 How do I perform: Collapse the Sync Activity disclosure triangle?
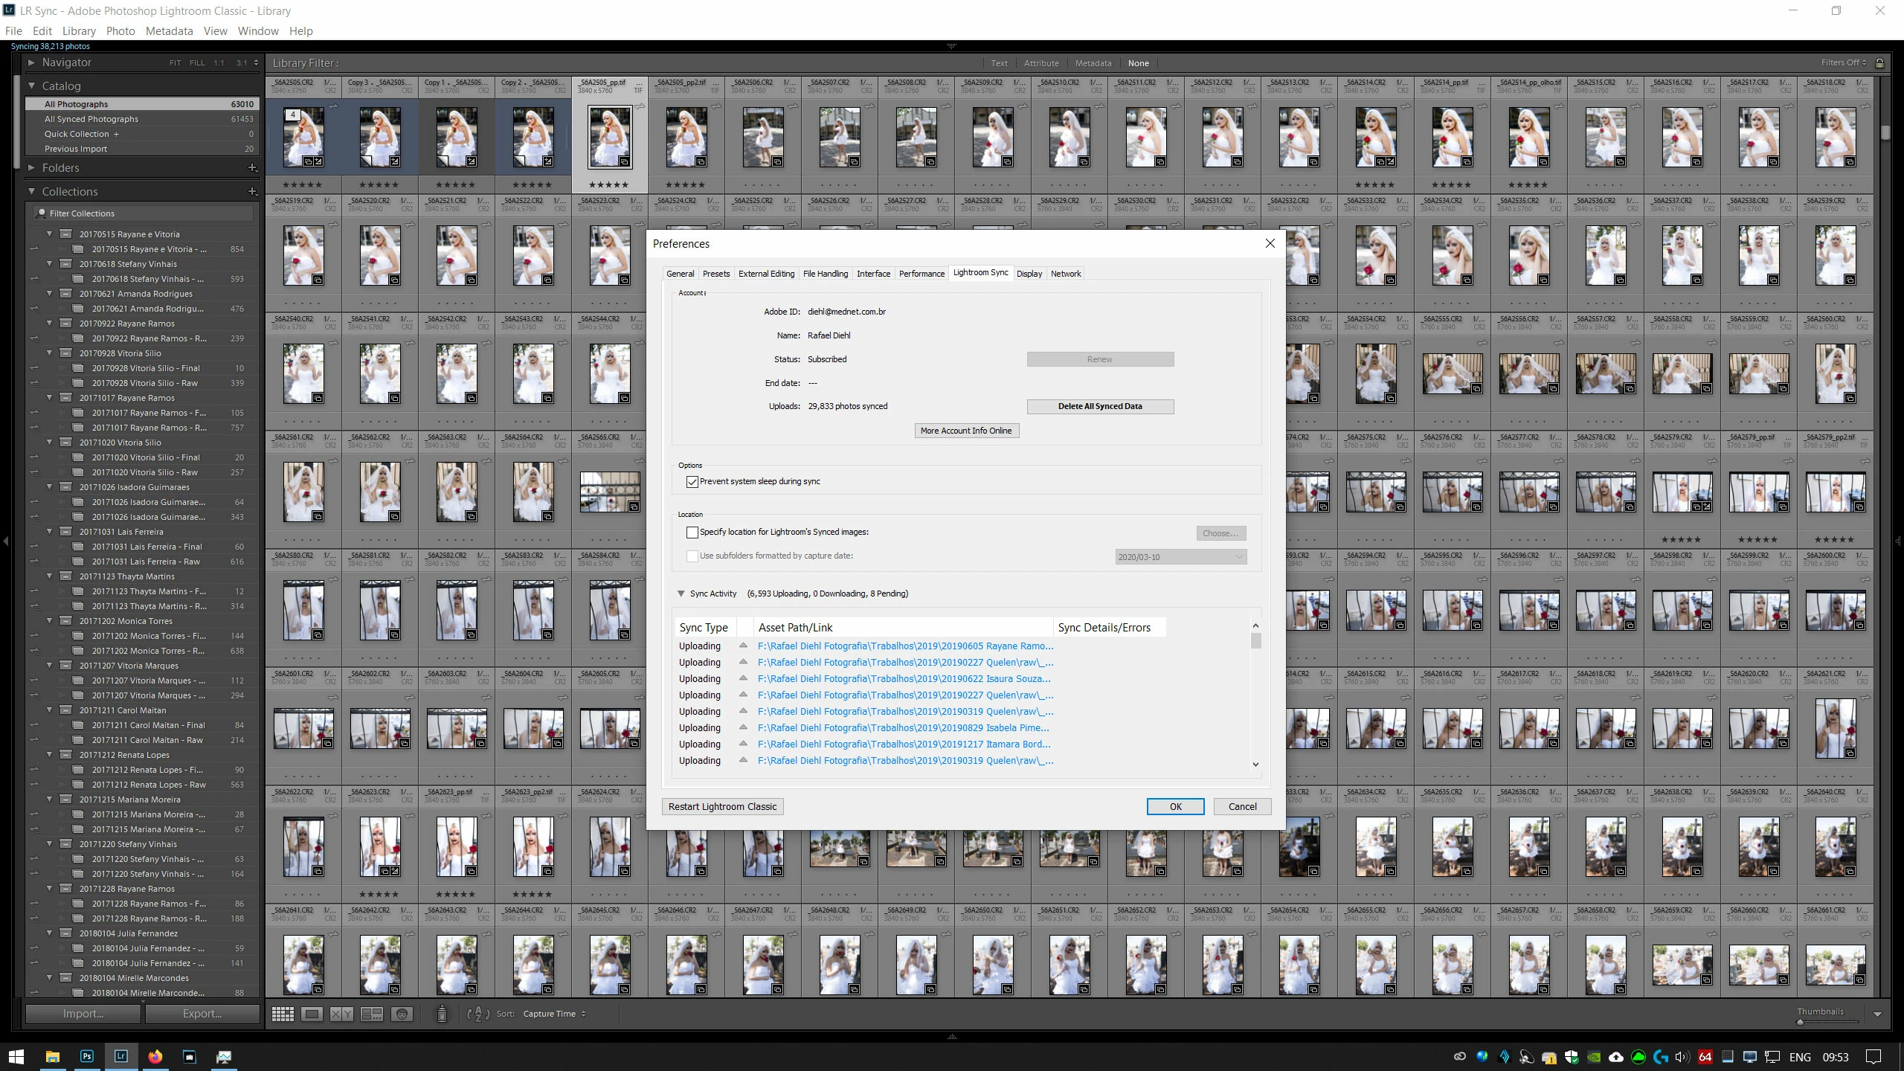click(681, 594)
